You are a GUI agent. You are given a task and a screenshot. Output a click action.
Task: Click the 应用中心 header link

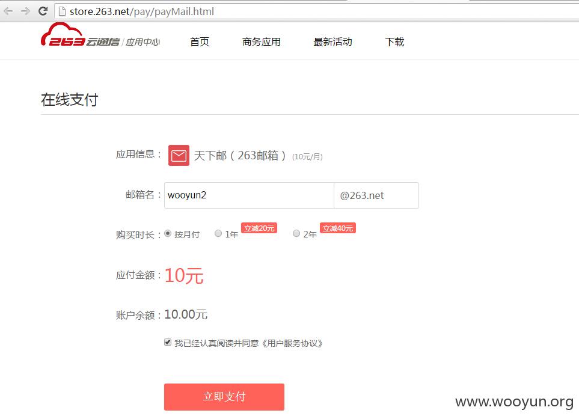click(142, 42)
